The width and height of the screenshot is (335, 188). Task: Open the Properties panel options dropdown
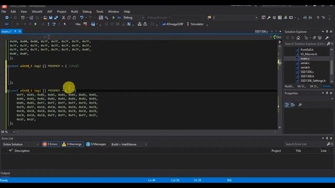coord(323,93)
